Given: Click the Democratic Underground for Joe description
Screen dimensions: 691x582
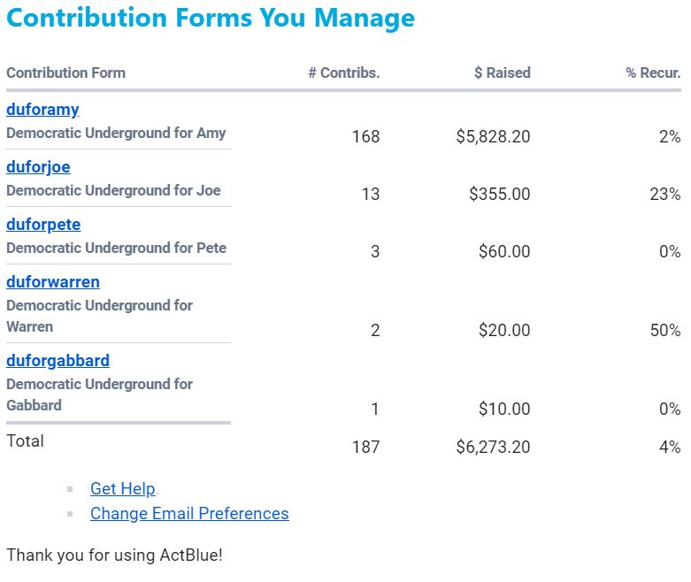Looking at the screenshot, I should [x=113, y=191].
